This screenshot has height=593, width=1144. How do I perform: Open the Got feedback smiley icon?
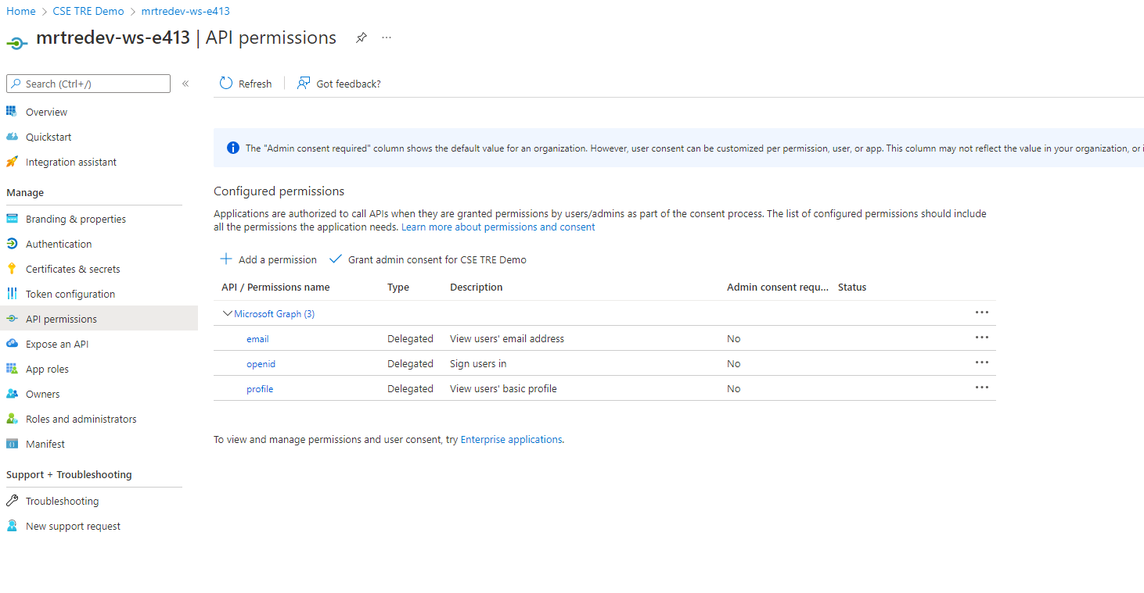302,83
